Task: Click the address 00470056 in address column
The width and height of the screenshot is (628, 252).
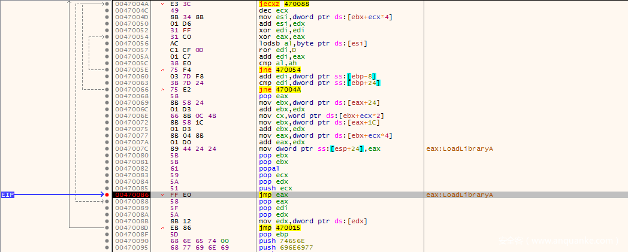Action: (x=131, y=43)
